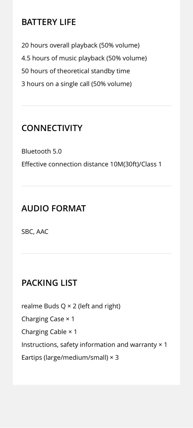Click the 3 hours single call text
The width and height of the screenshot is (193, 428).
[x=76, y=84]
